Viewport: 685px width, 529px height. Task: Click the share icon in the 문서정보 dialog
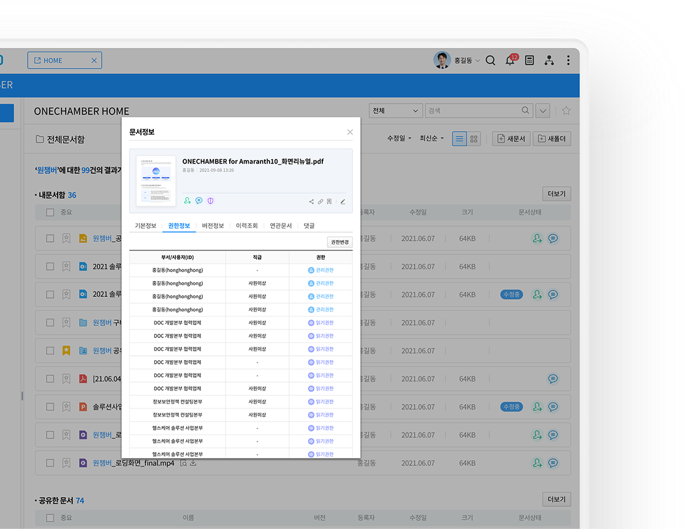[x=311, y=201]
